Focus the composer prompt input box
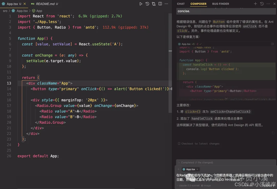Viewport: 277px width, 189px height. tap(225, 177)
